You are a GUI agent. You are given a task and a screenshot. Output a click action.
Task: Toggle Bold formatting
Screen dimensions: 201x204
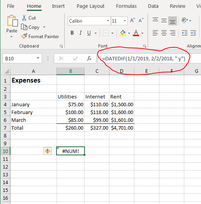point(72,33)
